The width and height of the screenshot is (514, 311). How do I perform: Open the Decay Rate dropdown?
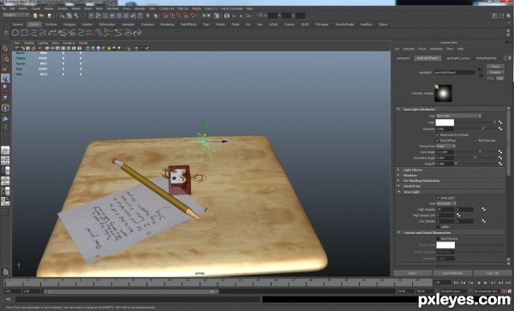point(445,147)
